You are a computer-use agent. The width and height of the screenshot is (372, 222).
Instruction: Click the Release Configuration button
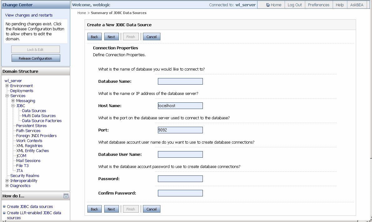click(x=36, y=58)
